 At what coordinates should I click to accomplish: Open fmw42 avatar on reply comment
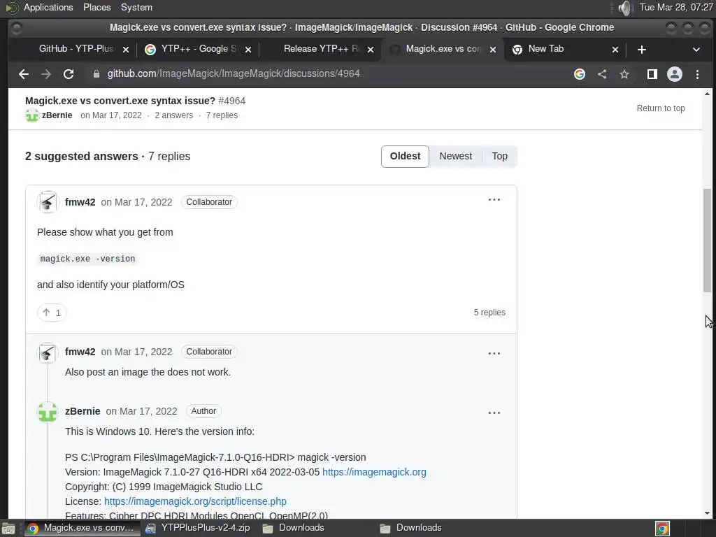point(48,352)
